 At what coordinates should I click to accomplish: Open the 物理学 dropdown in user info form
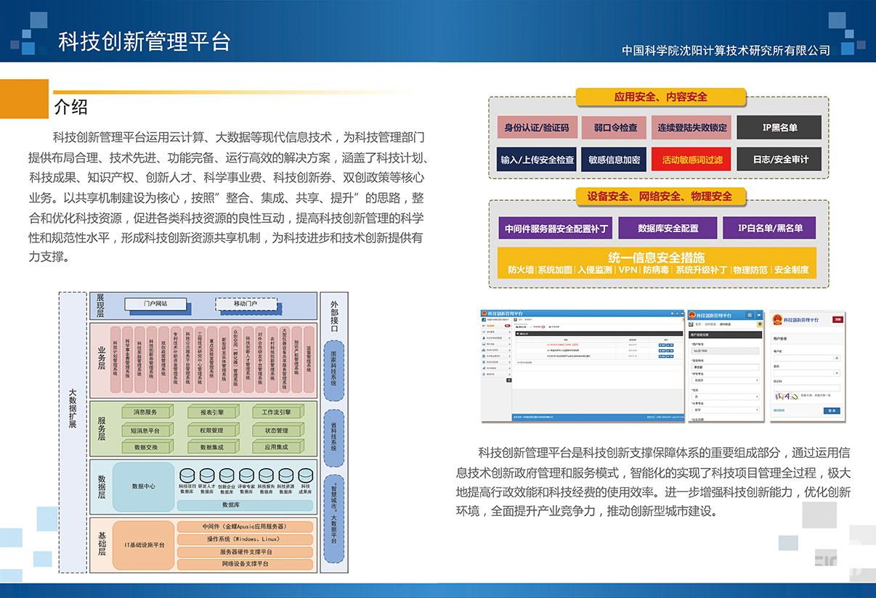click(x=725, y=379)
